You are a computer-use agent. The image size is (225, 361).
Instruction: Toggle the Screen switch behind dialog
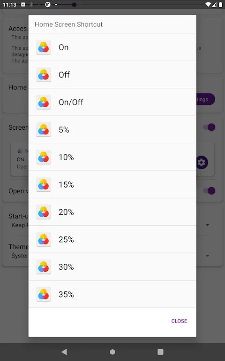pos(209,127)
